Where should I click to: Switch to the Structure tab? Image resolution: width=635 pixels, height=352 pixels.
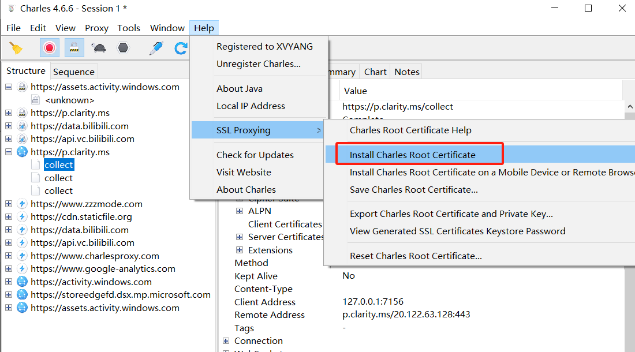pyautogui.click(x=26, y=71)
